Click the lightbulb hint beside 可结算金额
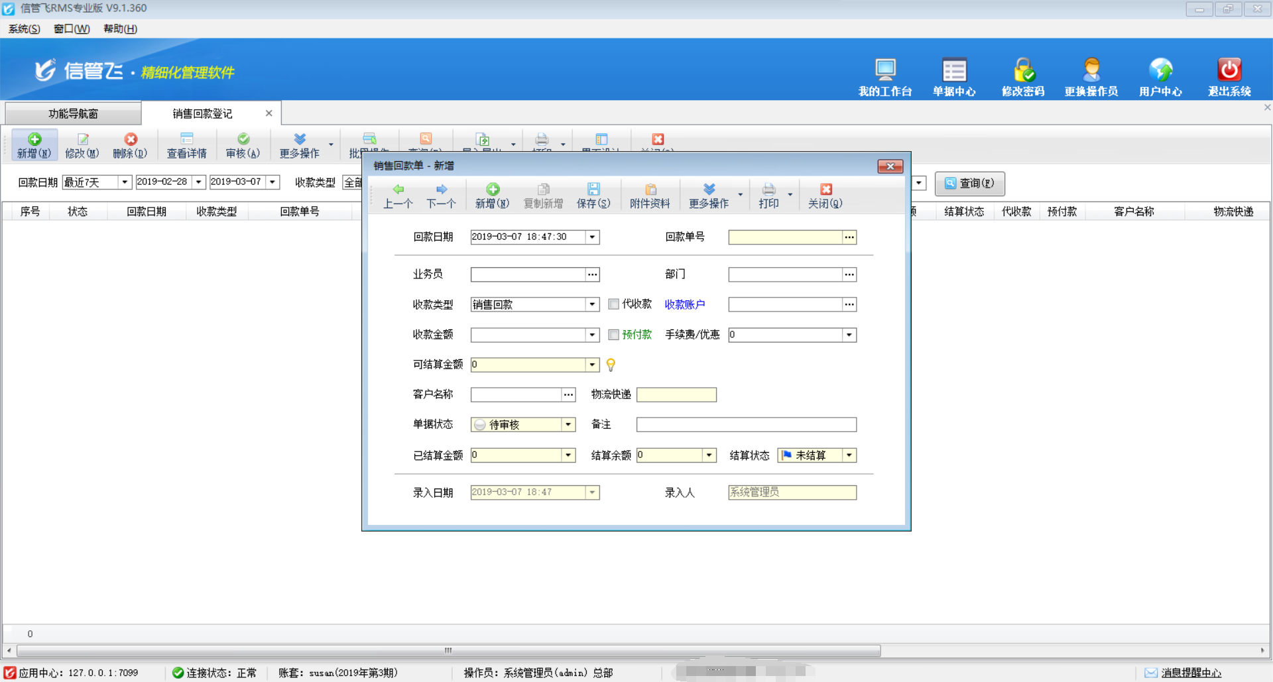The height and width of the screenshot is (682, 1273). pos(611,365)
